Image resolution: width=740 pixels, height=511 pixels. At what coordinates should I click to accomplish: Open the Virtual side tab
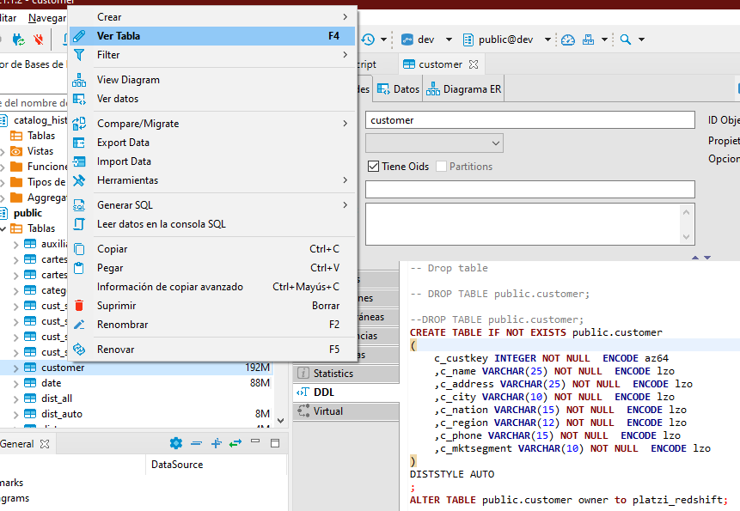pyautogui.click(x=346, y=411)
